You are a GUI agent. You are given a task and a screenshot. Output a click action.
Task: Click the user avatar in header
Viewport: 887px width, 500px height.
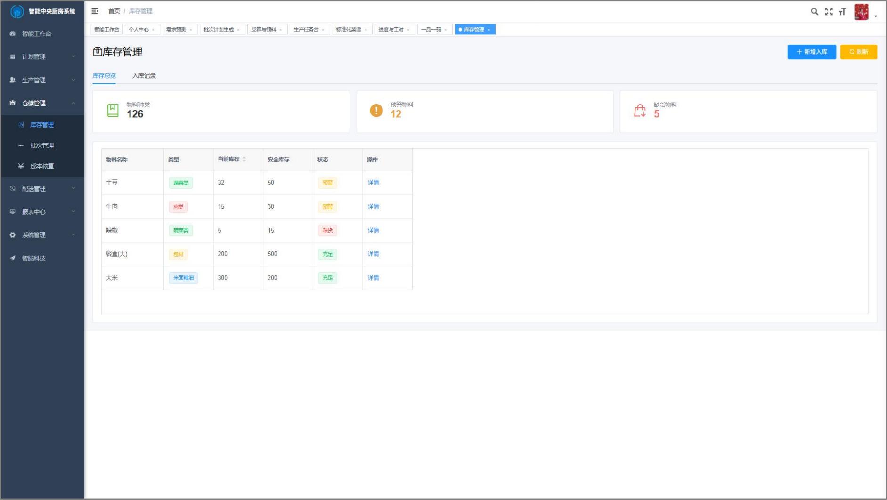(861, 12)
